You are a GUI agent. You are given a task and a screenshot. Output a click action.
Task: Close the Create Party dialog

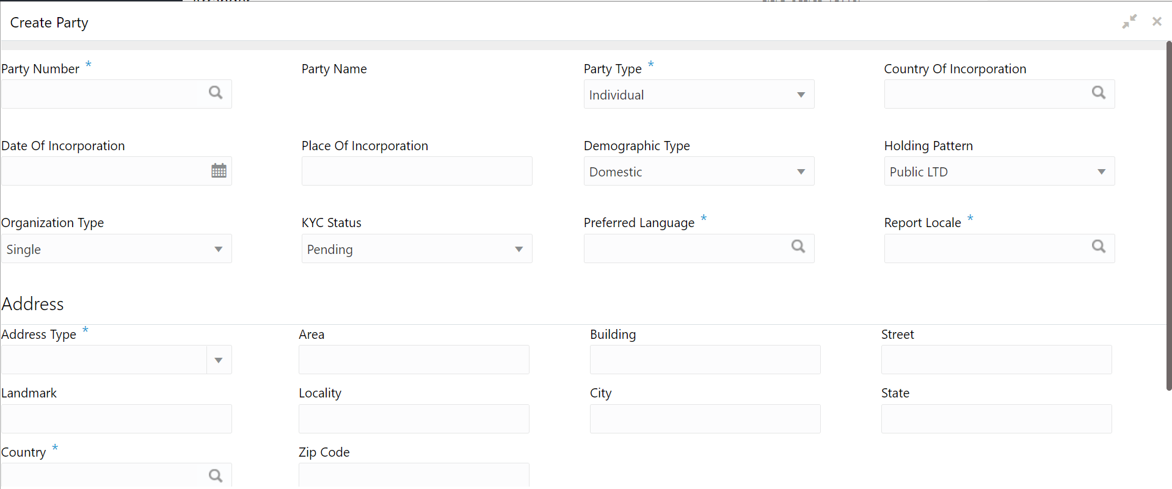(x=1157, y=21)
